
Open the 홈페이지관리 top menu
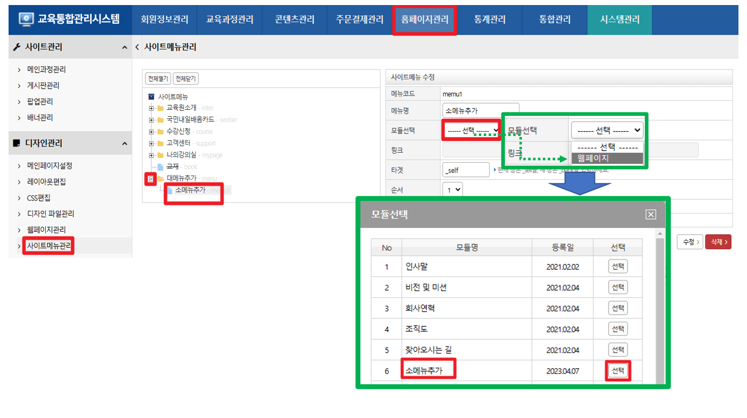coord(424,20)
